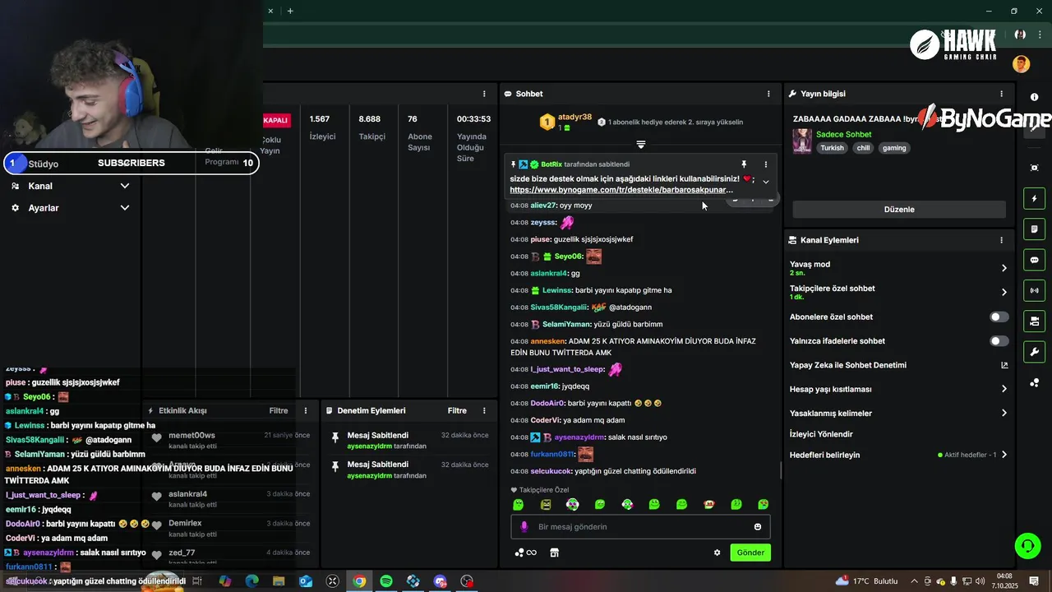Open the Yayın bilgisi three-dot menu
The width and height of the screenshot is (1052, 592).
(x=1001, y=94)
